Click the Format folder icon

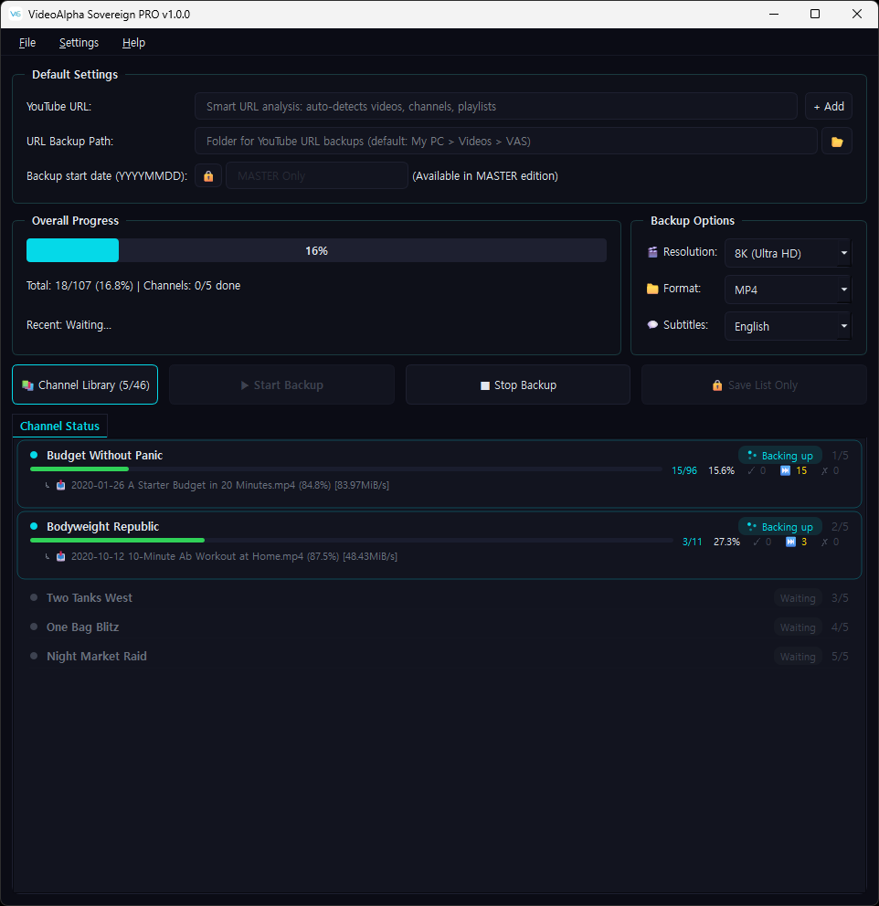[x=652, y=289]
